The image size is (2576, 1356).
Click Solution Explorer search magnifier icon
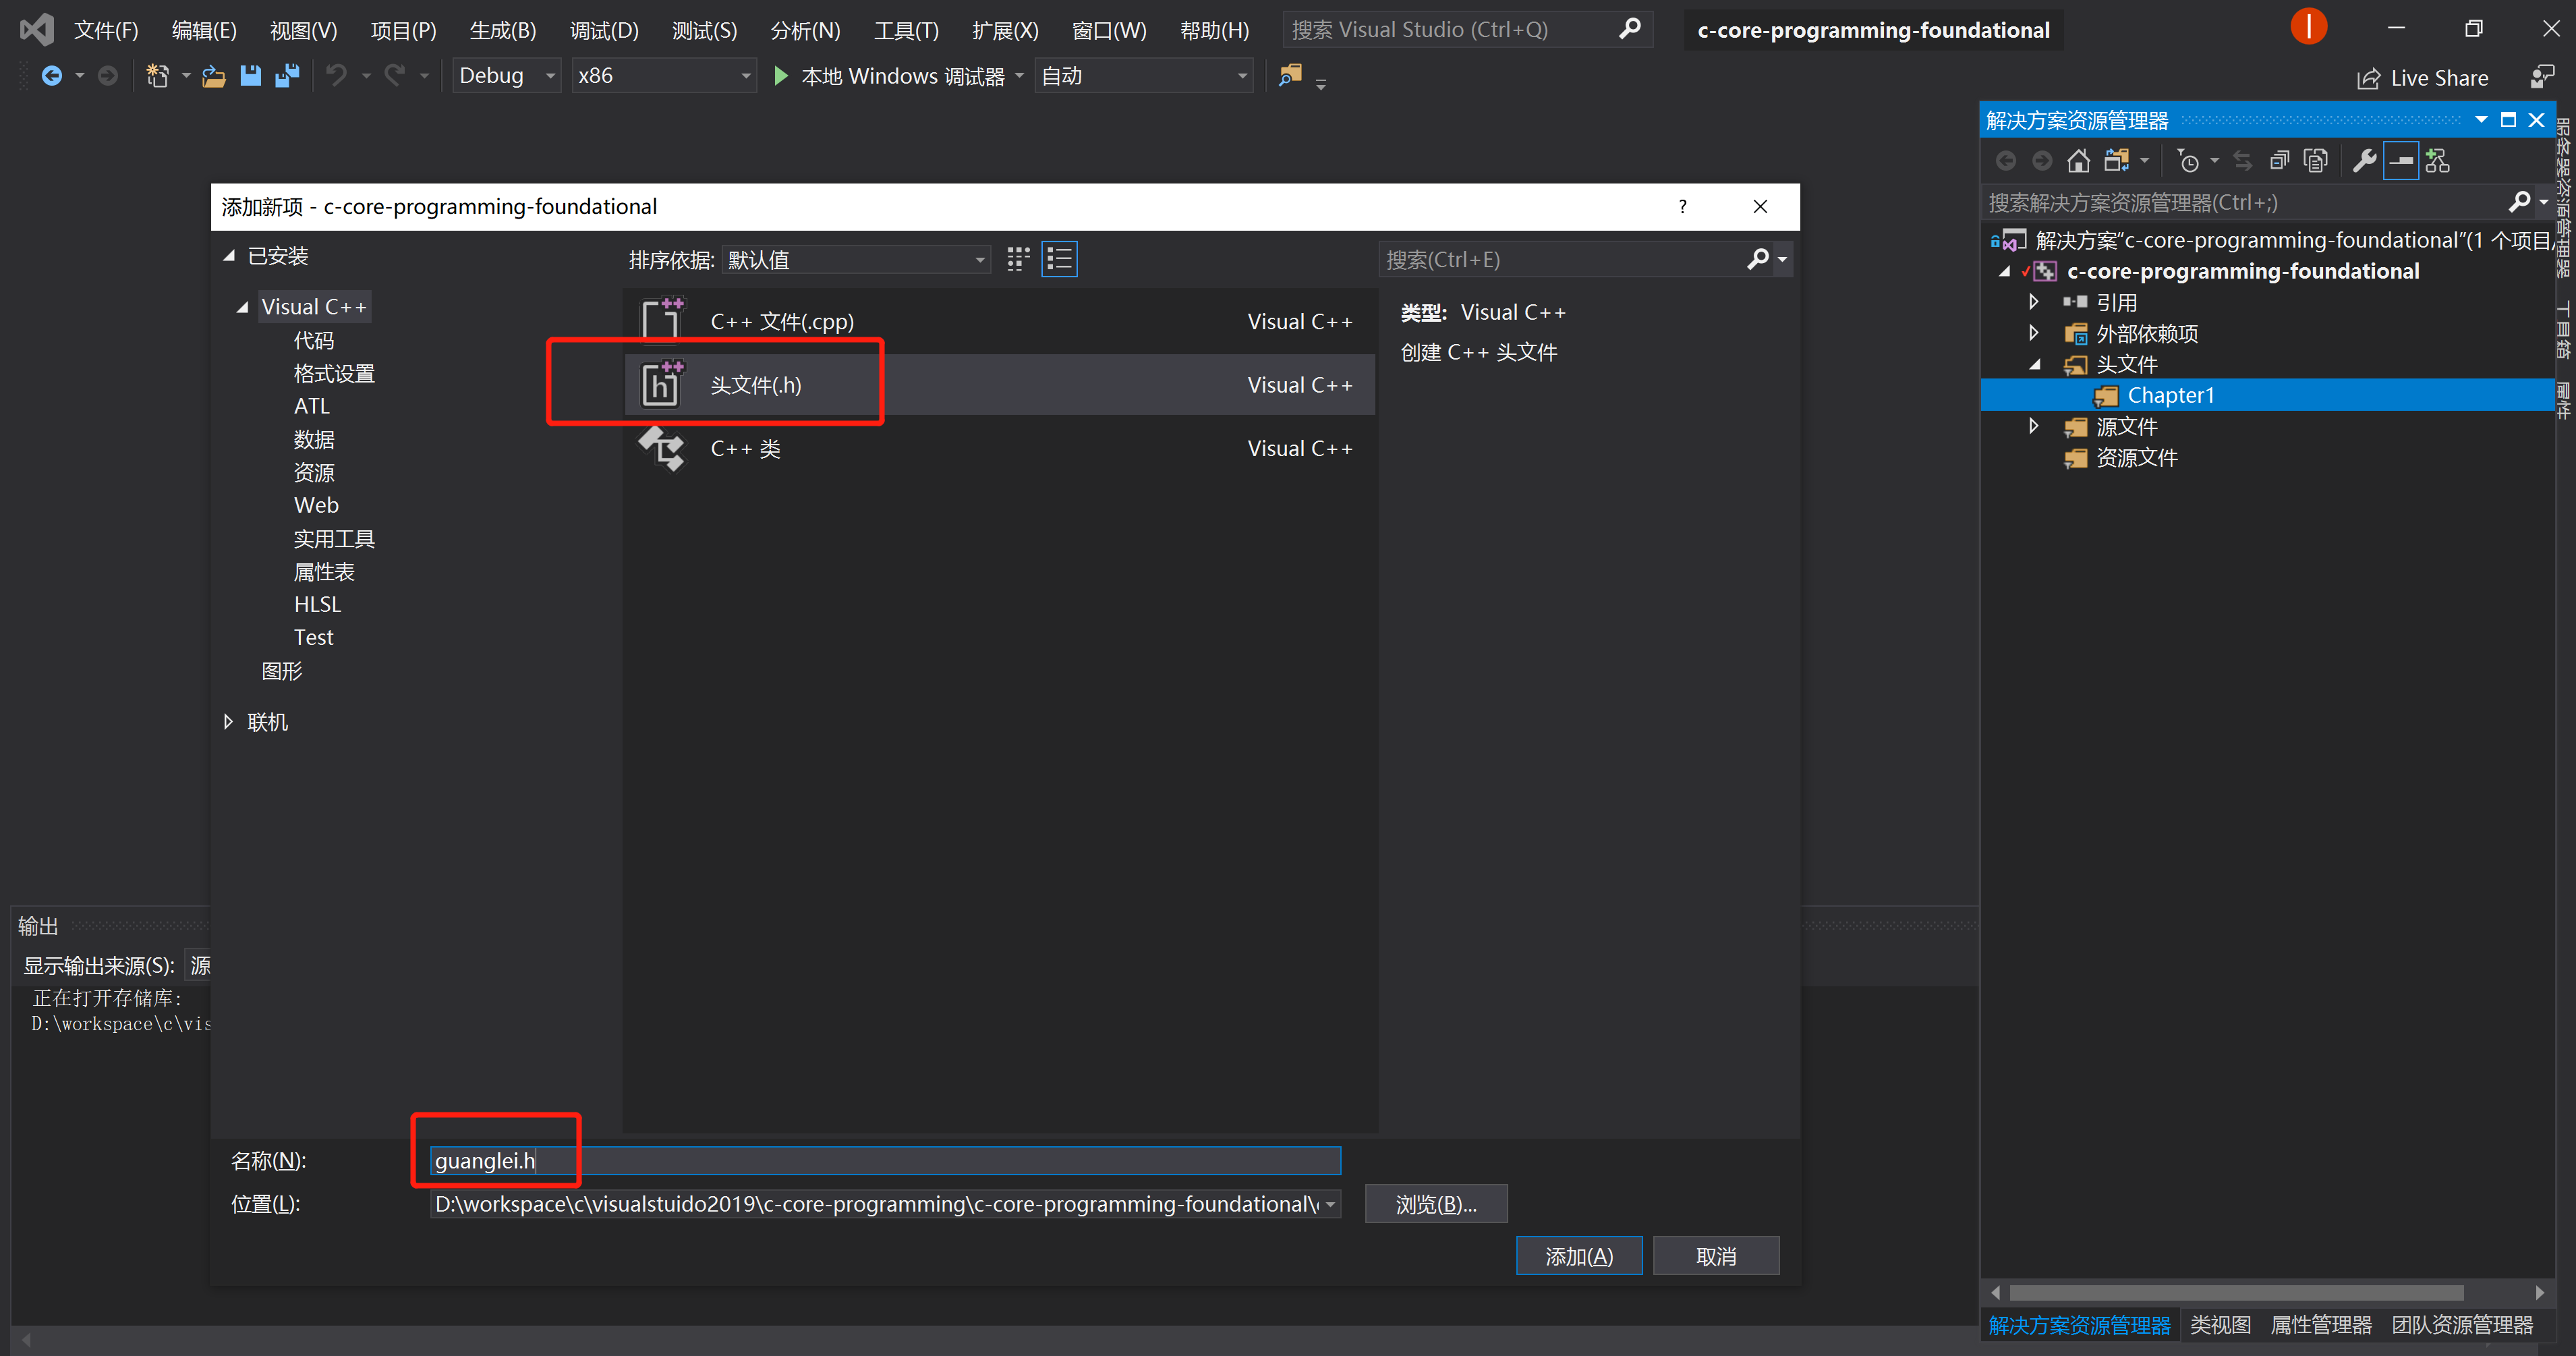coord(2518,203)
